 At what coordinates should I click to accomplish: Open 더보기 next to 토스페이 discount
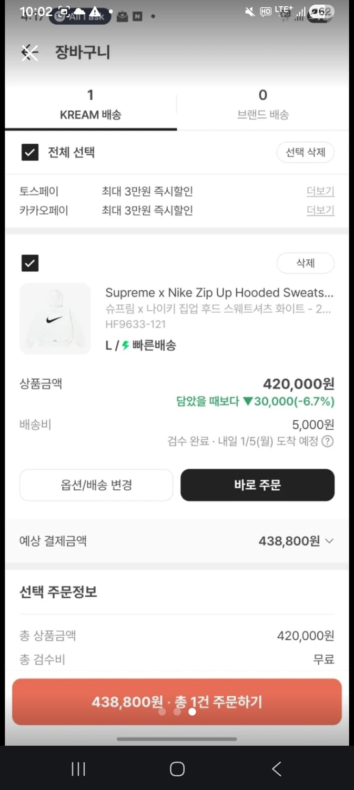click(x=320, y=191)
